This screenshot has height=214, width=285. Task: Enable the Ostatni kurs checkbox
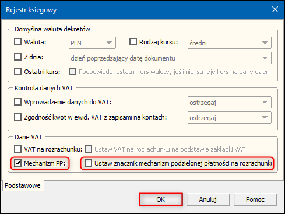[x=17, y=72]
